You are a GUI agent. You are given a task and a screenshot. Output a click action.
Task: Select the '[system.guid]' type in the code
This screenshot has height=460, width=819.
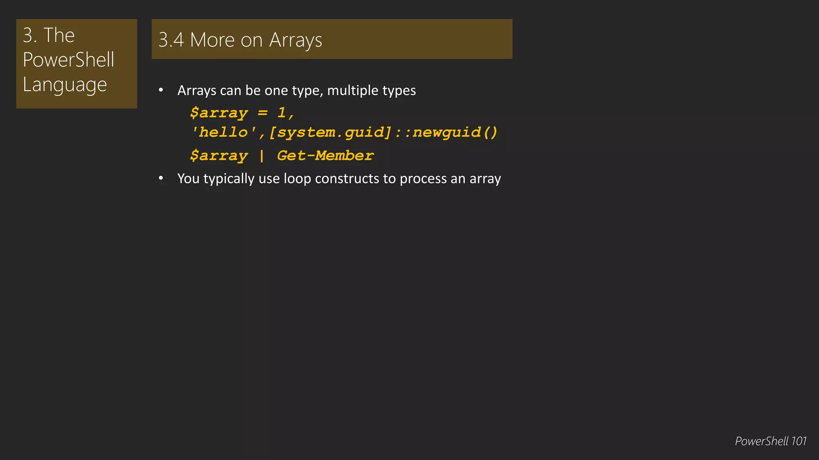[x=330, y=132]
